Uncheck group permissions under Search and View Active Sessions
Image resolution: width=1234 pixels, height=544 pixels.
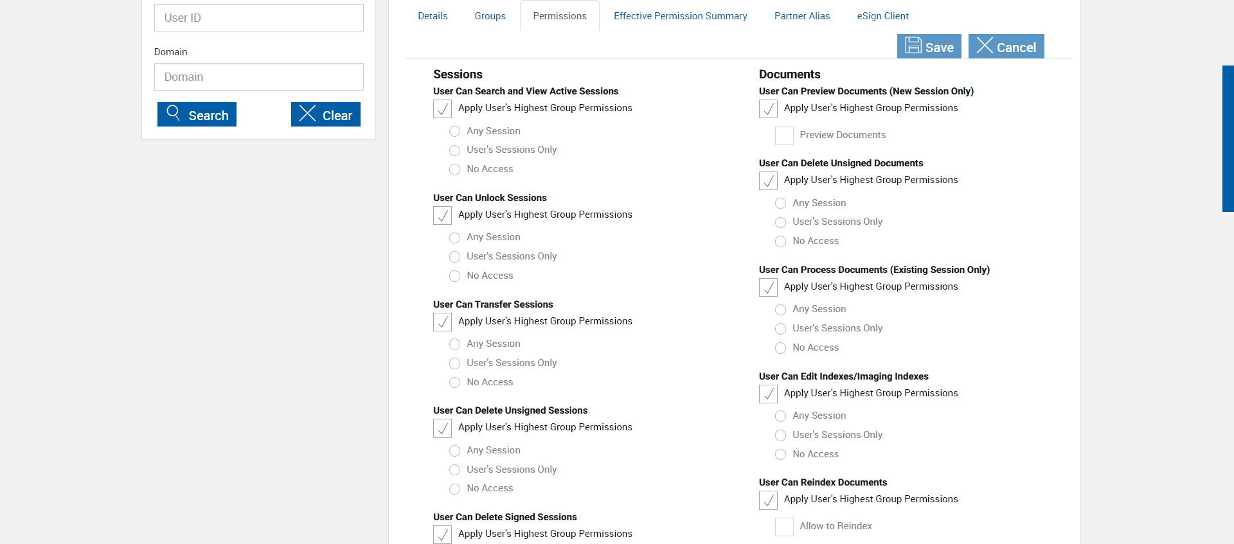tap(442, 109)
